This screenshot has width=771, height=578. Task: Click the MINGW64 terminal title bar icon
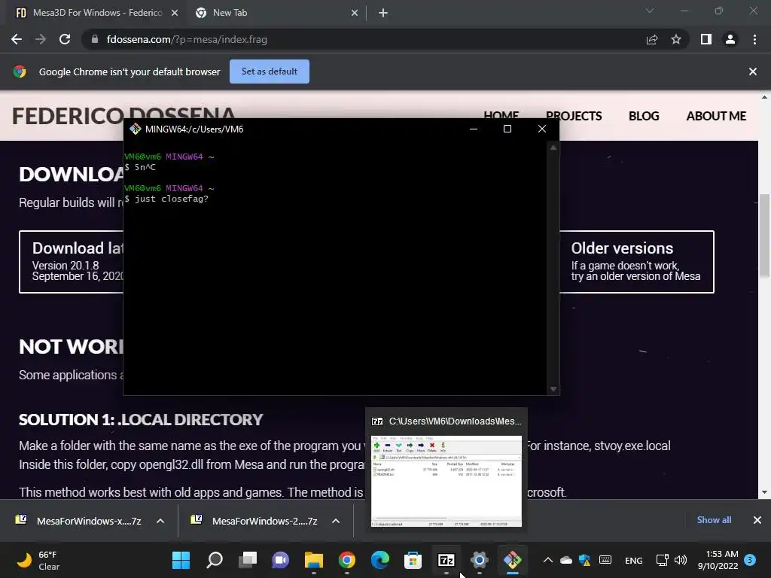136,129
